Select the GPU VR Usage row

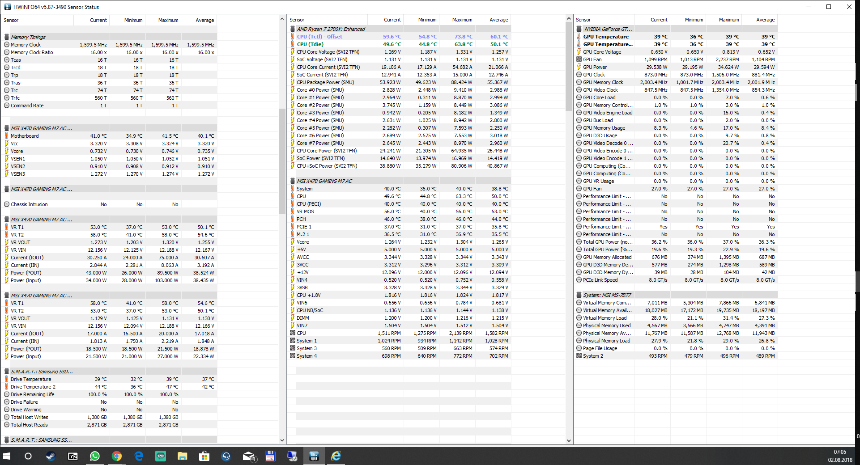676,181
